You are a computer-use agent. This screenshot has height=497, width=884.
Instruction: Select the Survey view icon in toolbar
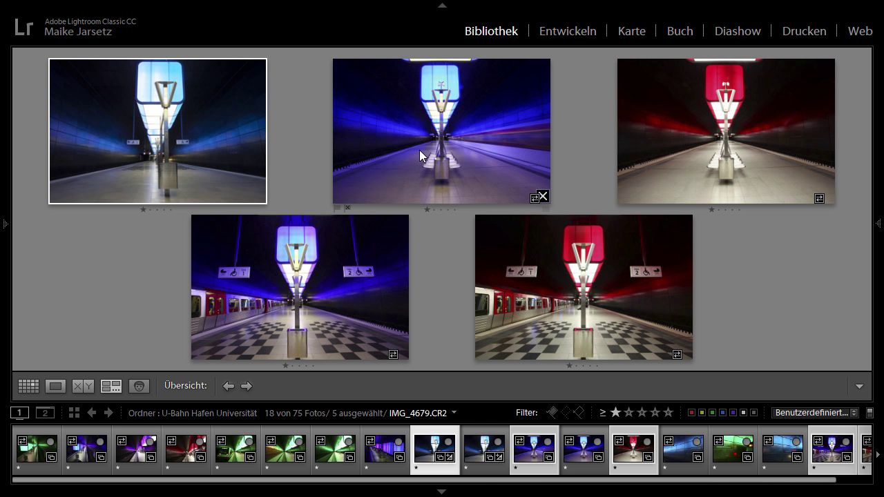tap(111, 387)
